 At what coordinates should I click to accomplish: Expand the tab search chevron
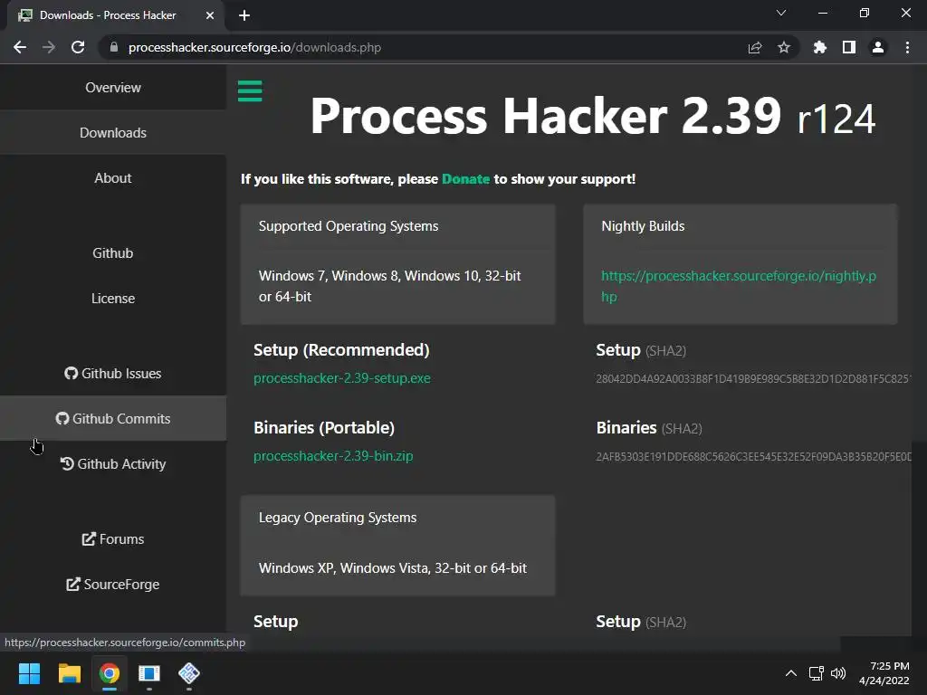pyautogui.click(x=781, y=14)
